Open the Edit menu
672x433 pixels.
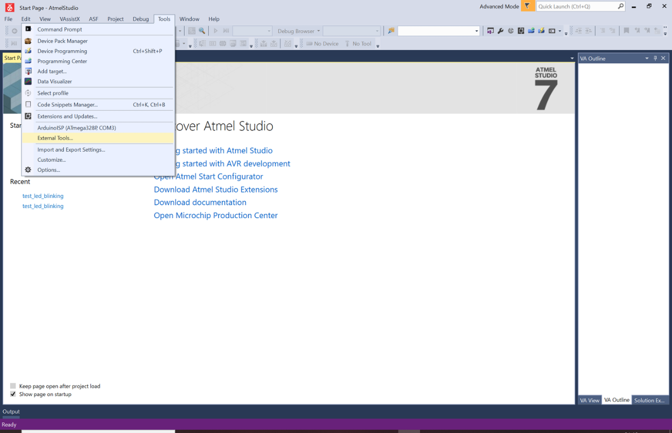26,19
